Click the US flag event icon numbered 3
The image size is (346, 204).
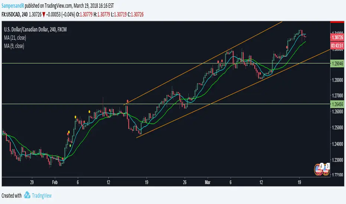326,170
